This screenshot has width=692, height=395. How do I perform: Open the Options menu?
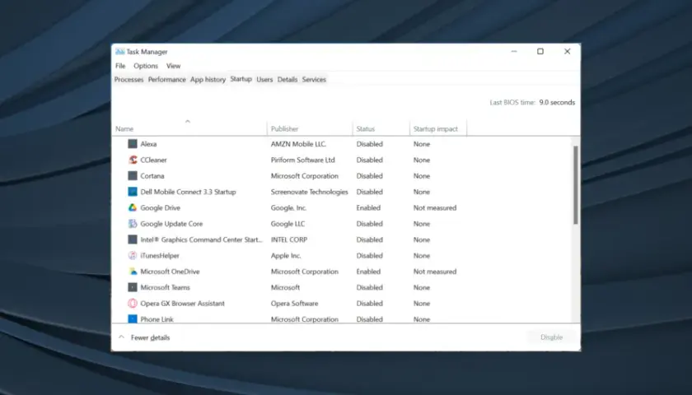(x=146, y=66)
